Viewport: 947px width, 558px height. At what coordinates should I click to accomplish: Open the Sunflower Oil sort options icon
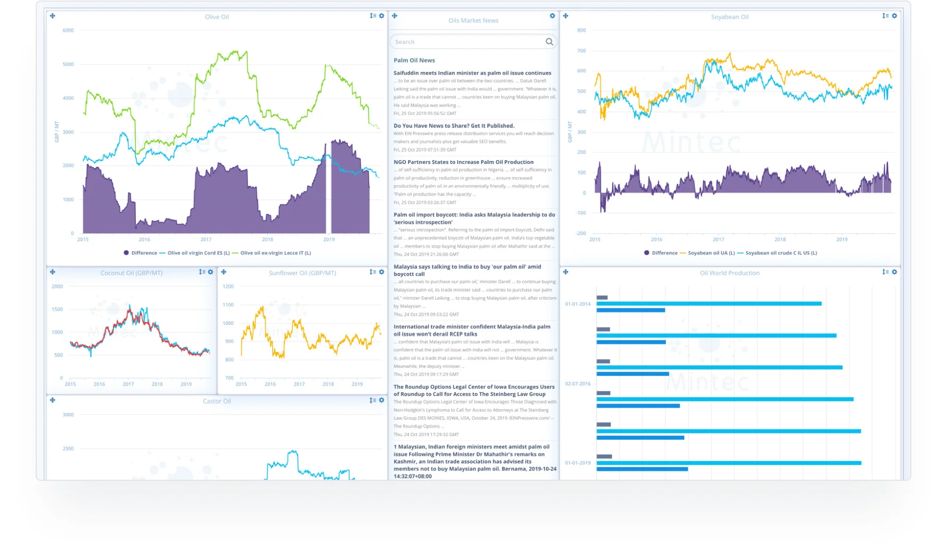373,272
